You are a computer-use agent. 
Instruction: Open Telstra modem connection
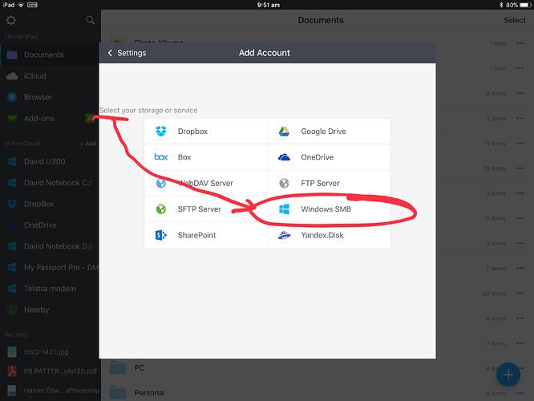50,289
